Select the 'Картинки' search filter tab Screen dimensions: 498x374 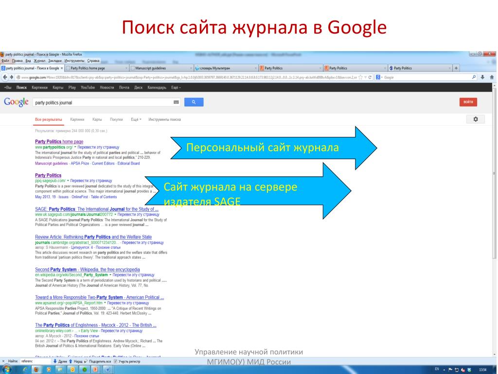77,120
